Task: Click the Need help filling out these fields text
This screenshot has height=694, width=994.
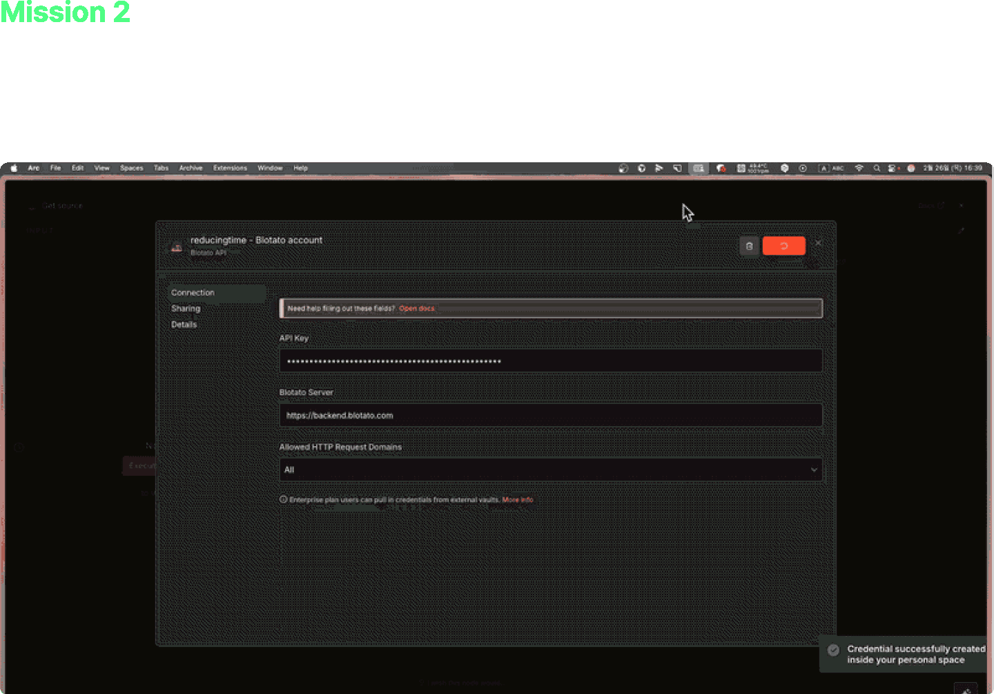Action: [341, 309]
